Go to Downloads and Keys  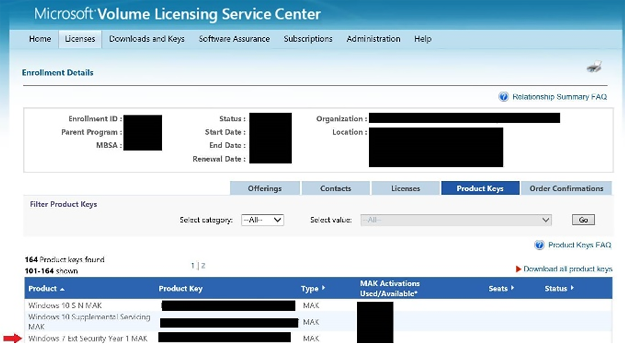[147, 38]
